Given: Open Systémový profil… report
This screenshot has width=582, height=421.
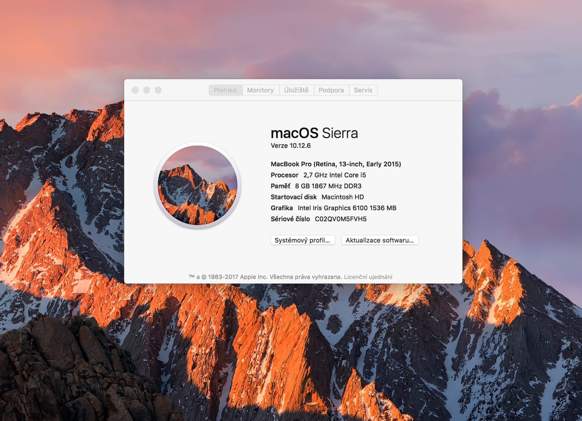Looking at the screenshot, I should click(302, 240).
